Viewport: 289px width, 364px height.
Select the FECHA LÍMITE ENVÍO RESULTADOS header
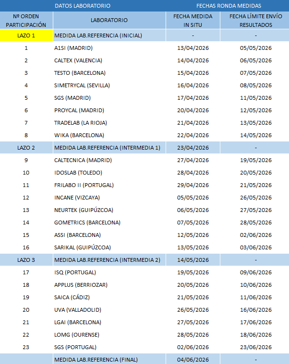[x=255, y=20]
